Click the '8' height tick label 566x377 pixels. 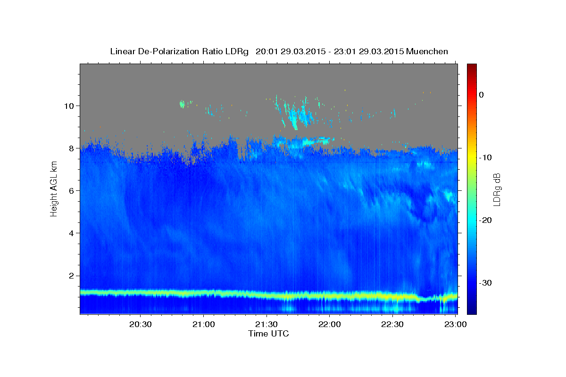tap(72, 148)
